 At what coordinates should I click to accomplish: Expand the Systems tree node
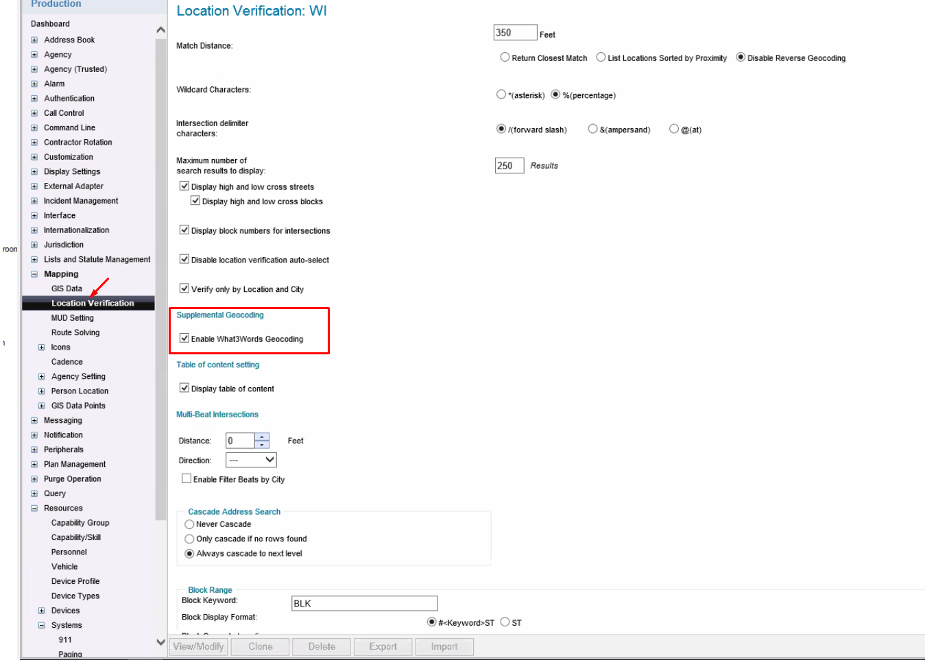41,625
